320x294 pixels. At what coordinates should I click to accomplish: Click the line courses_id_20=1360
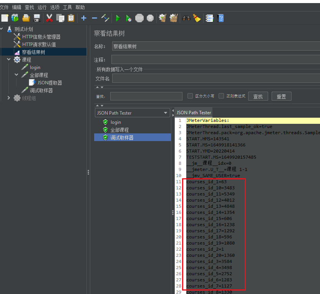tap(211, 255)
